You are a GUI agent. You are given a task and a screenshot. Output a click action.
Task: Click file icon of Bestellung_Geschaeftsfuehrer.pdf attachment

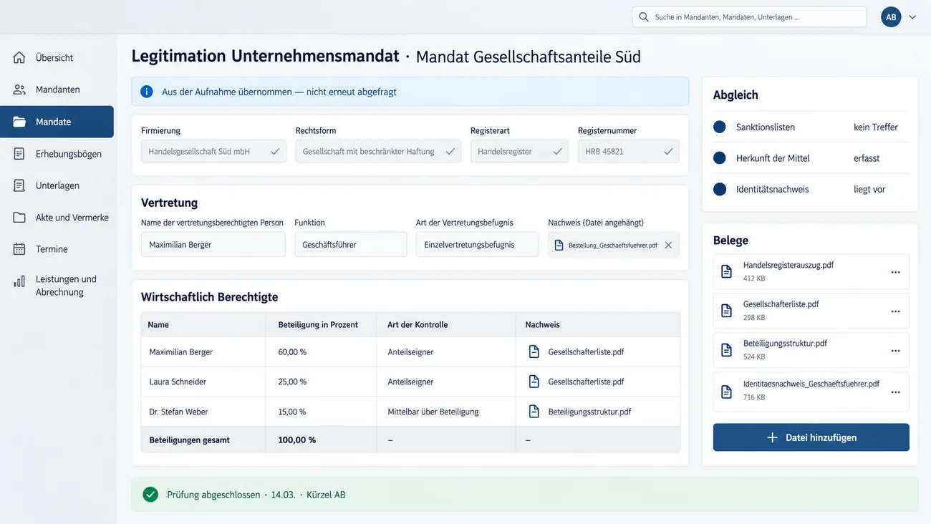(559, 245)
